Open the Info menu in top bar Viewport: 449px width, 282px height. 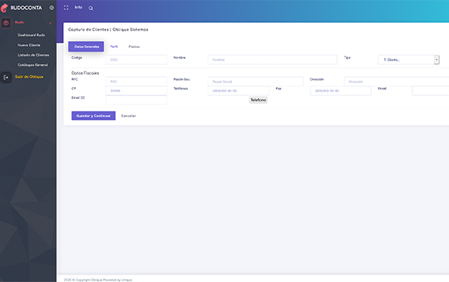(78, 8)
